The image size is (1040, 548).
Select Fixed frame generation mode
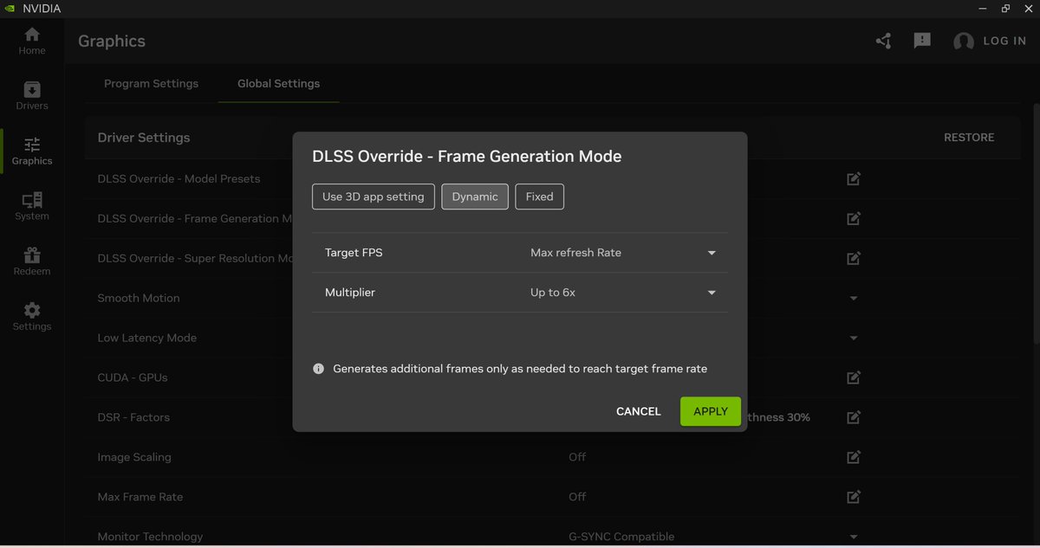(x=539, y=197)
